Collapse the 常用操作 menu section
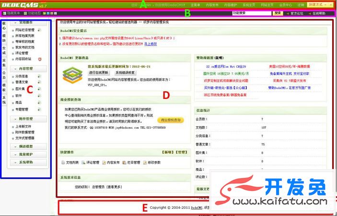Screen dimensions: 337x216 coord(28,23)
